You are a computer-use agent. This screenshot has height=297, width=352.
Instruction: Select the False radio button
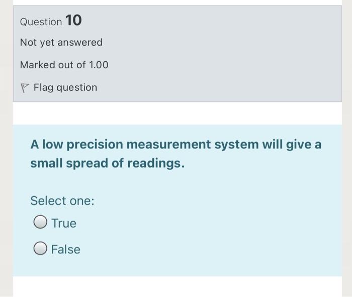[x=41, y=249]
